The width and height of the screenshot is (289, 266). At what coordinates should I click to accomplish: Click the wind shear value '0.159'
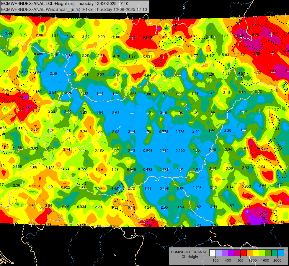pos(37,92)
